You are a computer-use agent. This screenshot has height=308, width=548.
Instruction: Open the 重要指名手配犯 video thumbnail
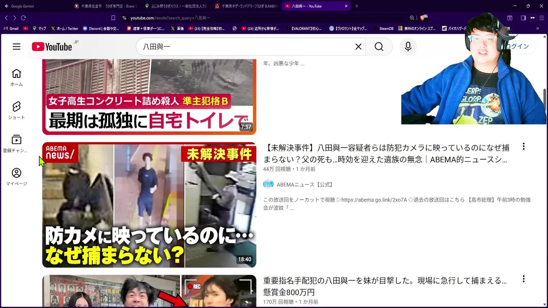149,291
